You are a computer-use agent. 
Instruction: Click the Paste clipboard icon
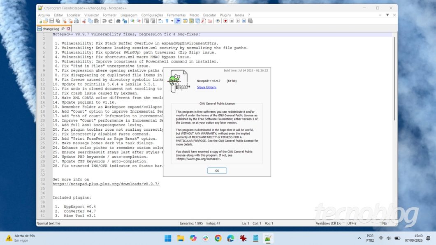click(x=97, y=21)
